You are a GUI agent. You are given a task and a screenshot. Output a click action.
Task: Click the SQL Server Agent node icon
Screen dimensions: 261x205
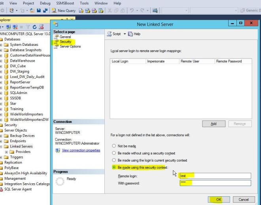[2, 189]
